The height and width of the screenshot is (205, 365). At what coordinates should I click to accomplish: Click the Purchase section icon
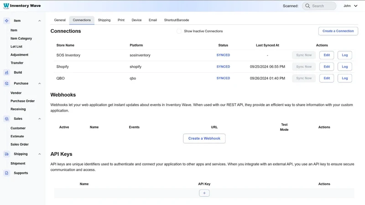(x=6, y=83)
